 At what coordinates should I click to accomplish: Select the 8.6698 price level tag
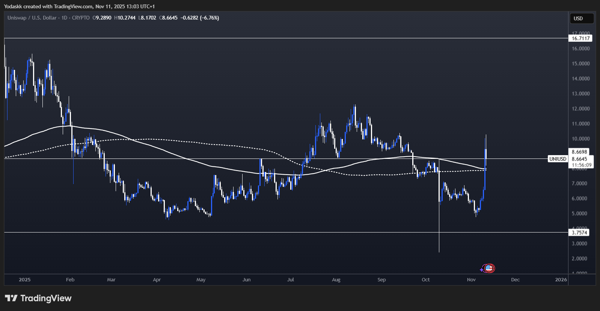pos(579,152)
